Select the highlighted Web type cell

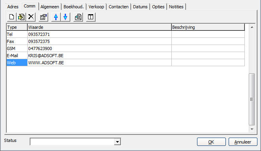tap(17, 63)
